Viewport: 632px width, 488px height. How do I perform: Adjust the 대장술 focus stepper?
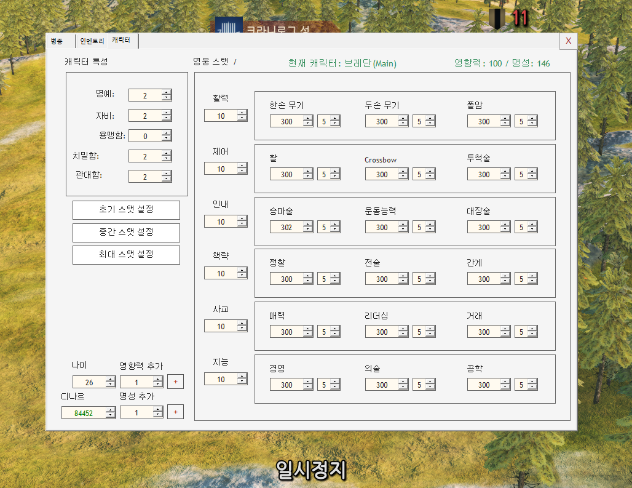pyautogui.click(x=532, y=226)
